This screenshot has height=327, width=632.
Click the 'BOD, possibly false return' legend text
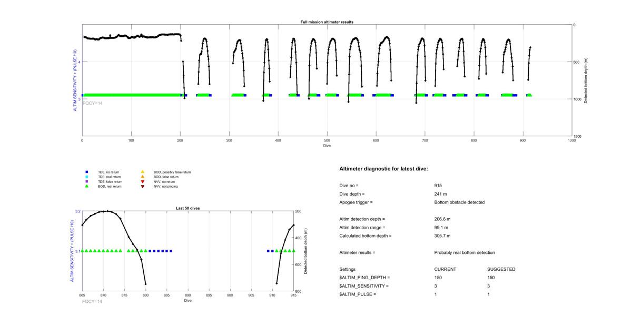(x=172, y=172)
